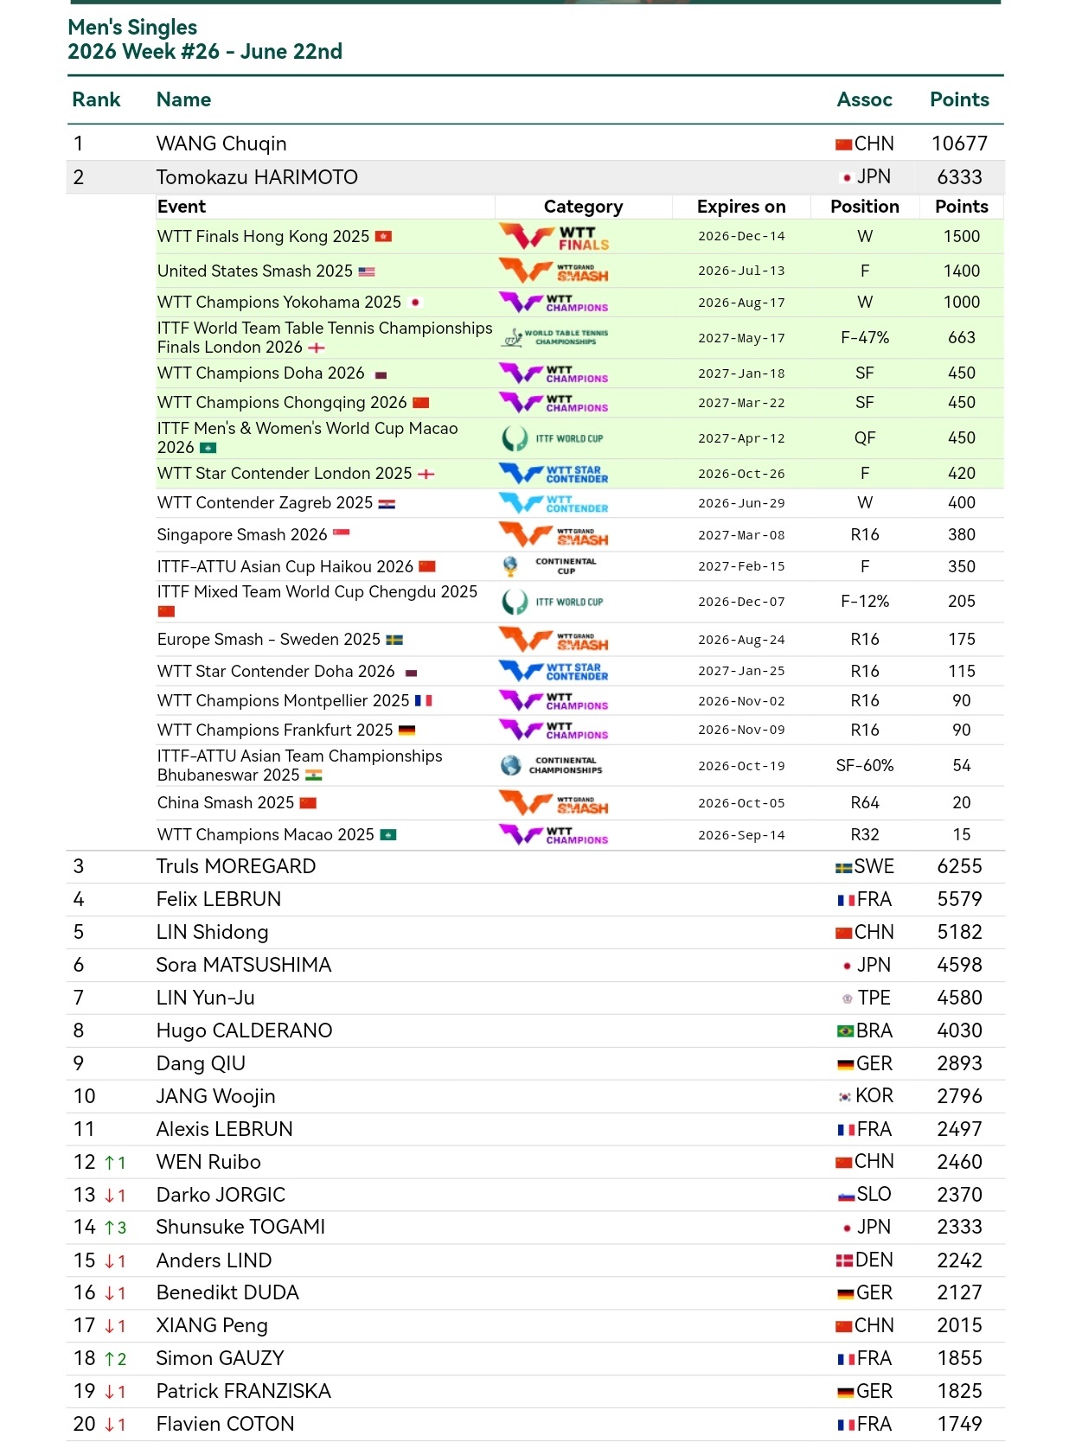Image resolution: width=1069 pixels, height=1442 pixels.
Task: Click the Sweden flag beside Truls MOREGARD
Action: (844, 867)
